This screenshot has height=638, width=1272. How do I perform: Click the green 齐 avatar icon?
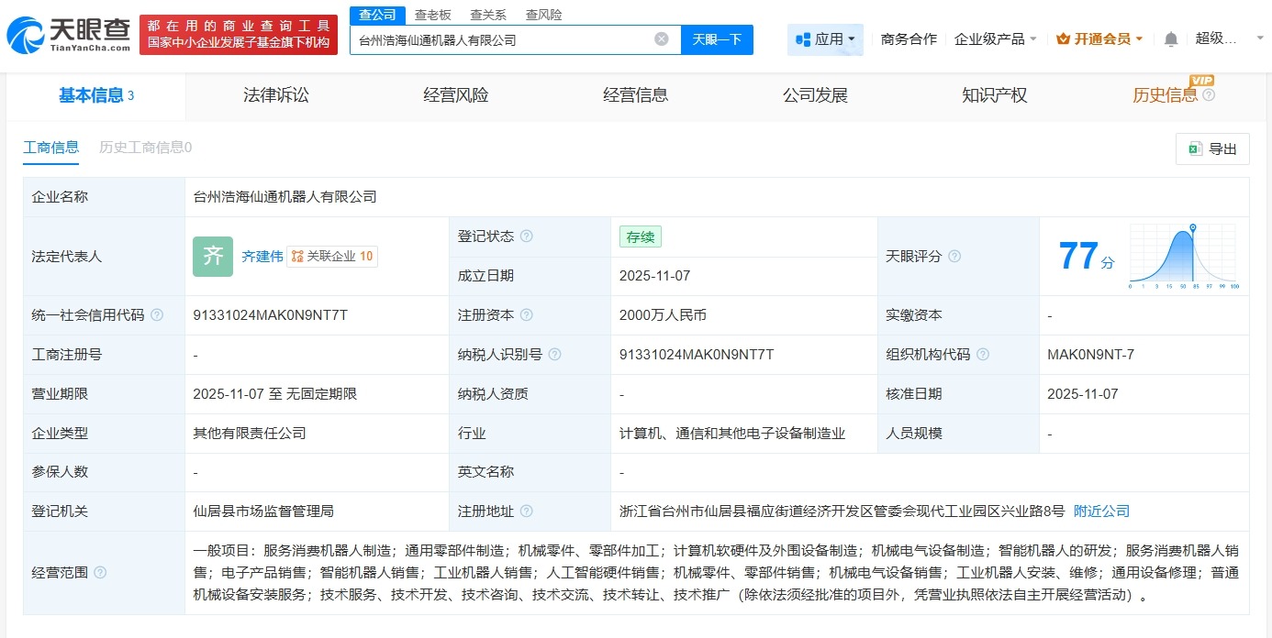click(212, 256)
